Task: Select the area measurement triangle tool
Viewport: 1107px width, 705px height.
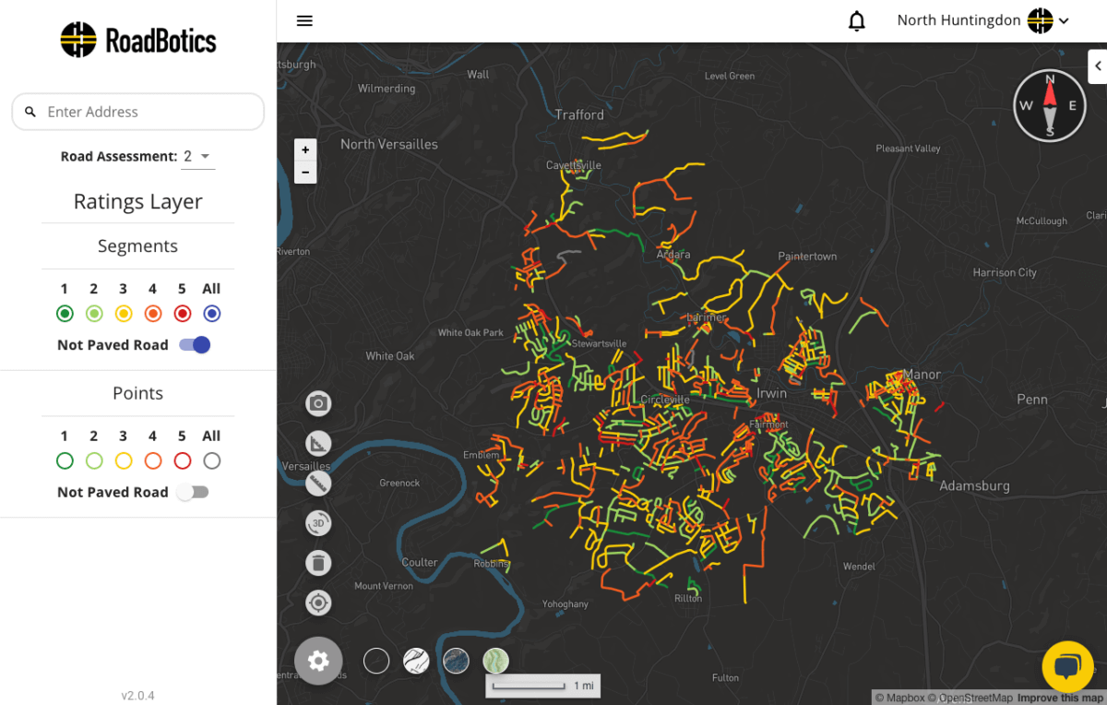Action: click(x=318, y=444)
